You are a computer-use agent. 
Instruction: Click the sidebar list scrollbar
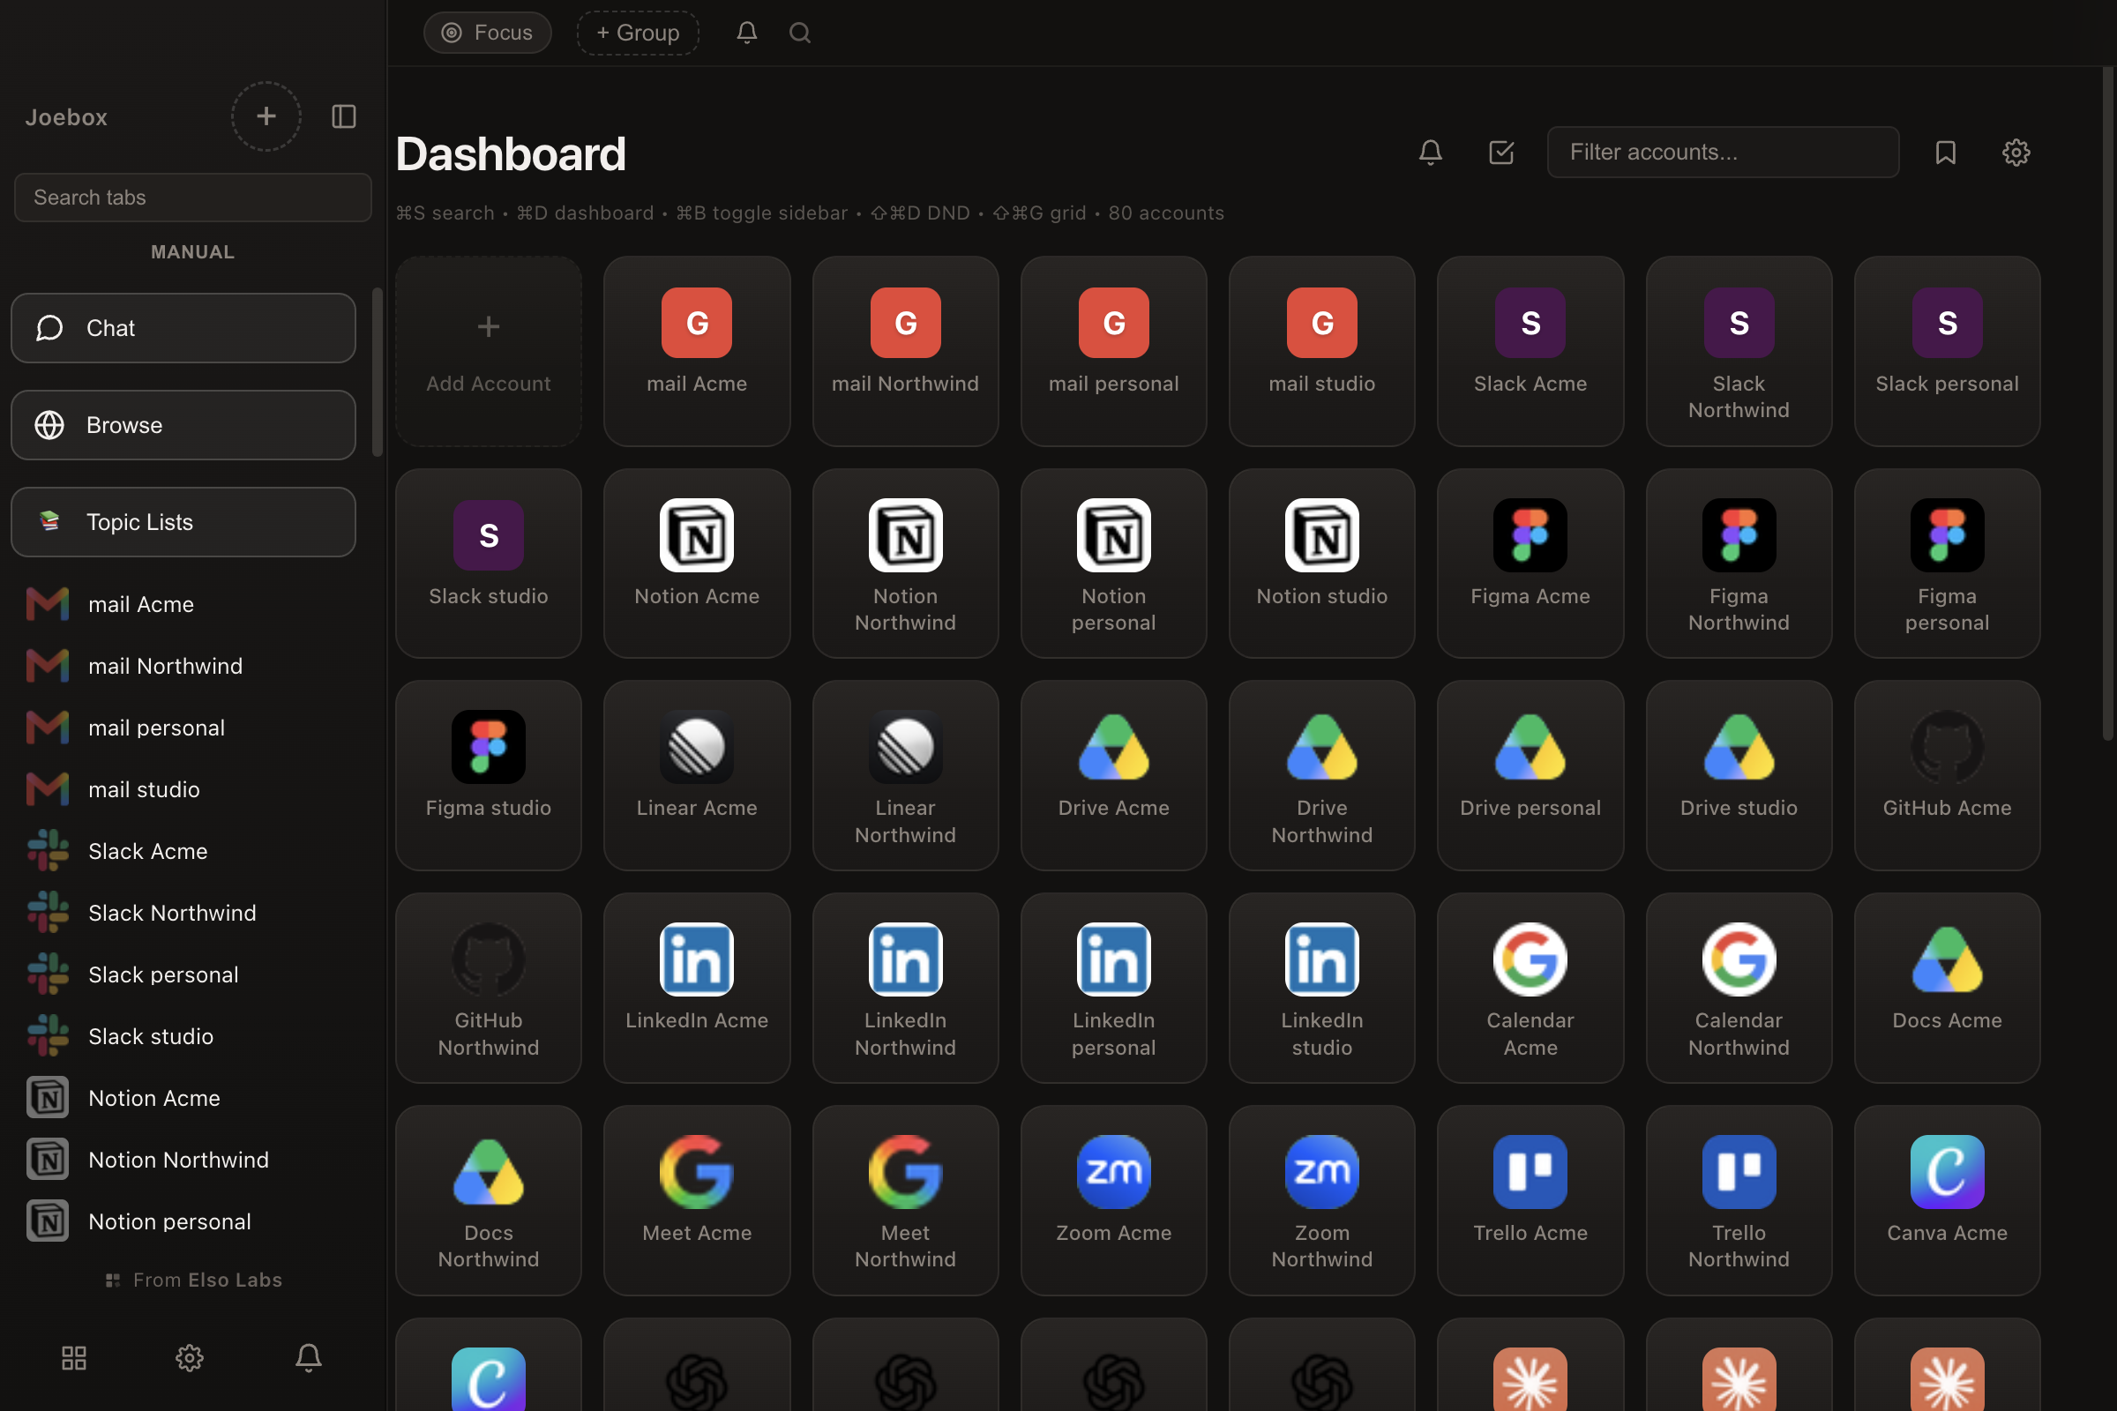tap(378, 371)
